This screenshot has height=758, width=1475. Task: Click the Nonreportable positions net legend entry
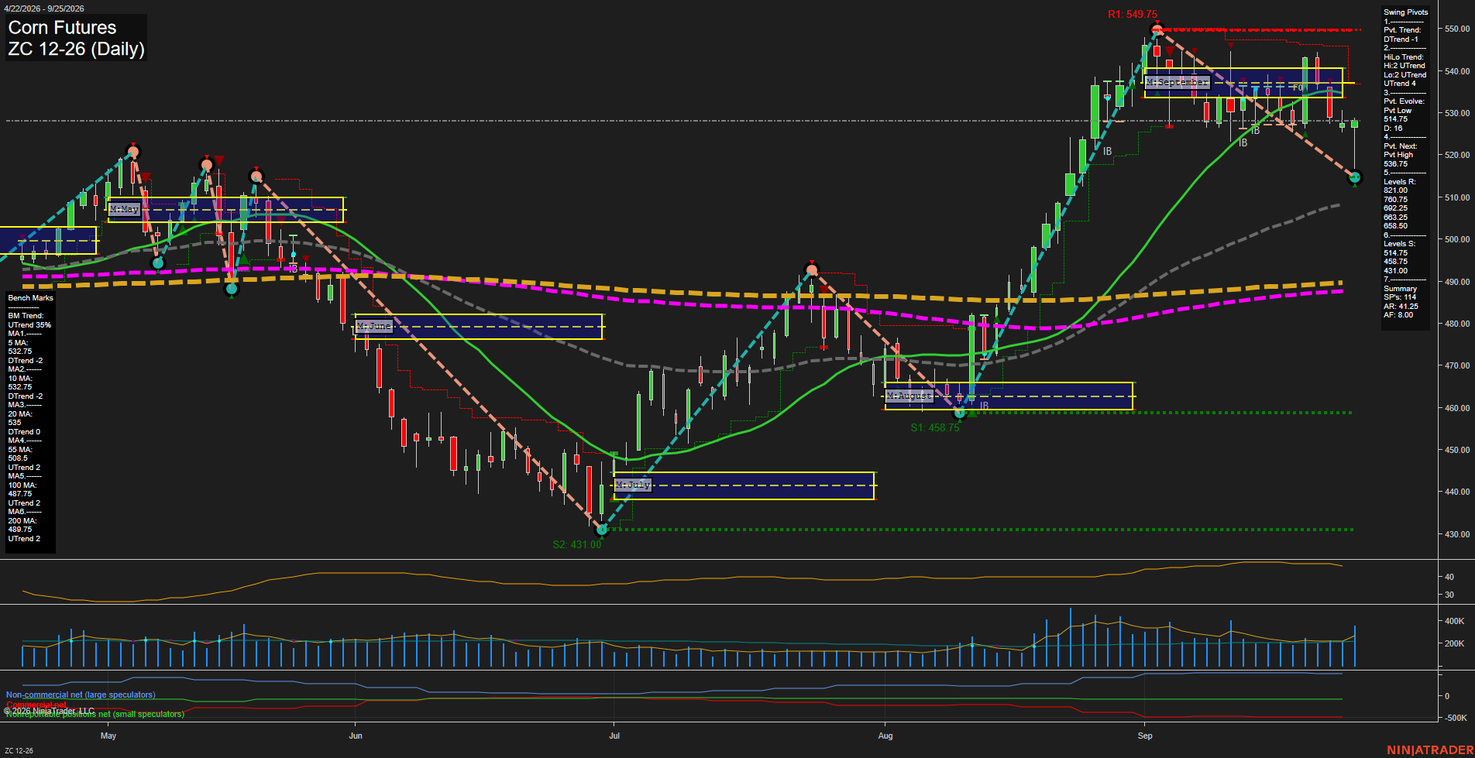[95, 714]
